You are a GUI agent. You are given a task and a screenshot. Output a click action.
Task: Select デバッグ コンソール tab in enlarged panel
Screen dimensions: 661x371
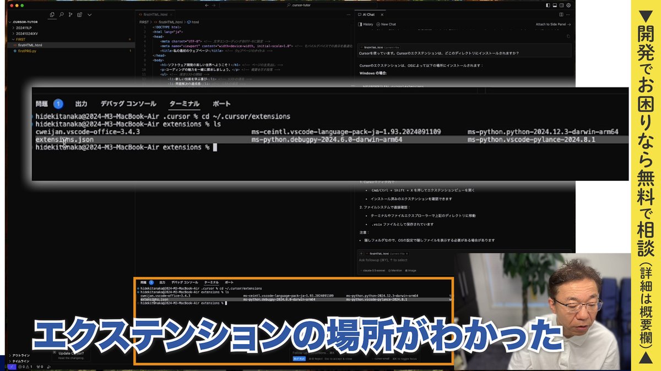coord(128,103)
